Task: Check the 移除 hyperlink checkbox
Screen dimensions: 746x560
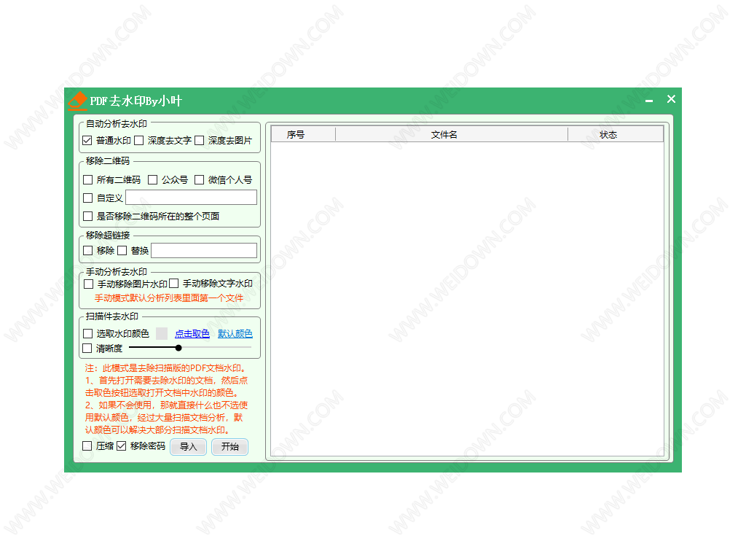Action: point(87,251)
